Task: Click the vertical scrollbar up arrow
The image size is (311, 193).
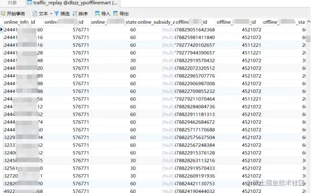Action: pos(308,22)
